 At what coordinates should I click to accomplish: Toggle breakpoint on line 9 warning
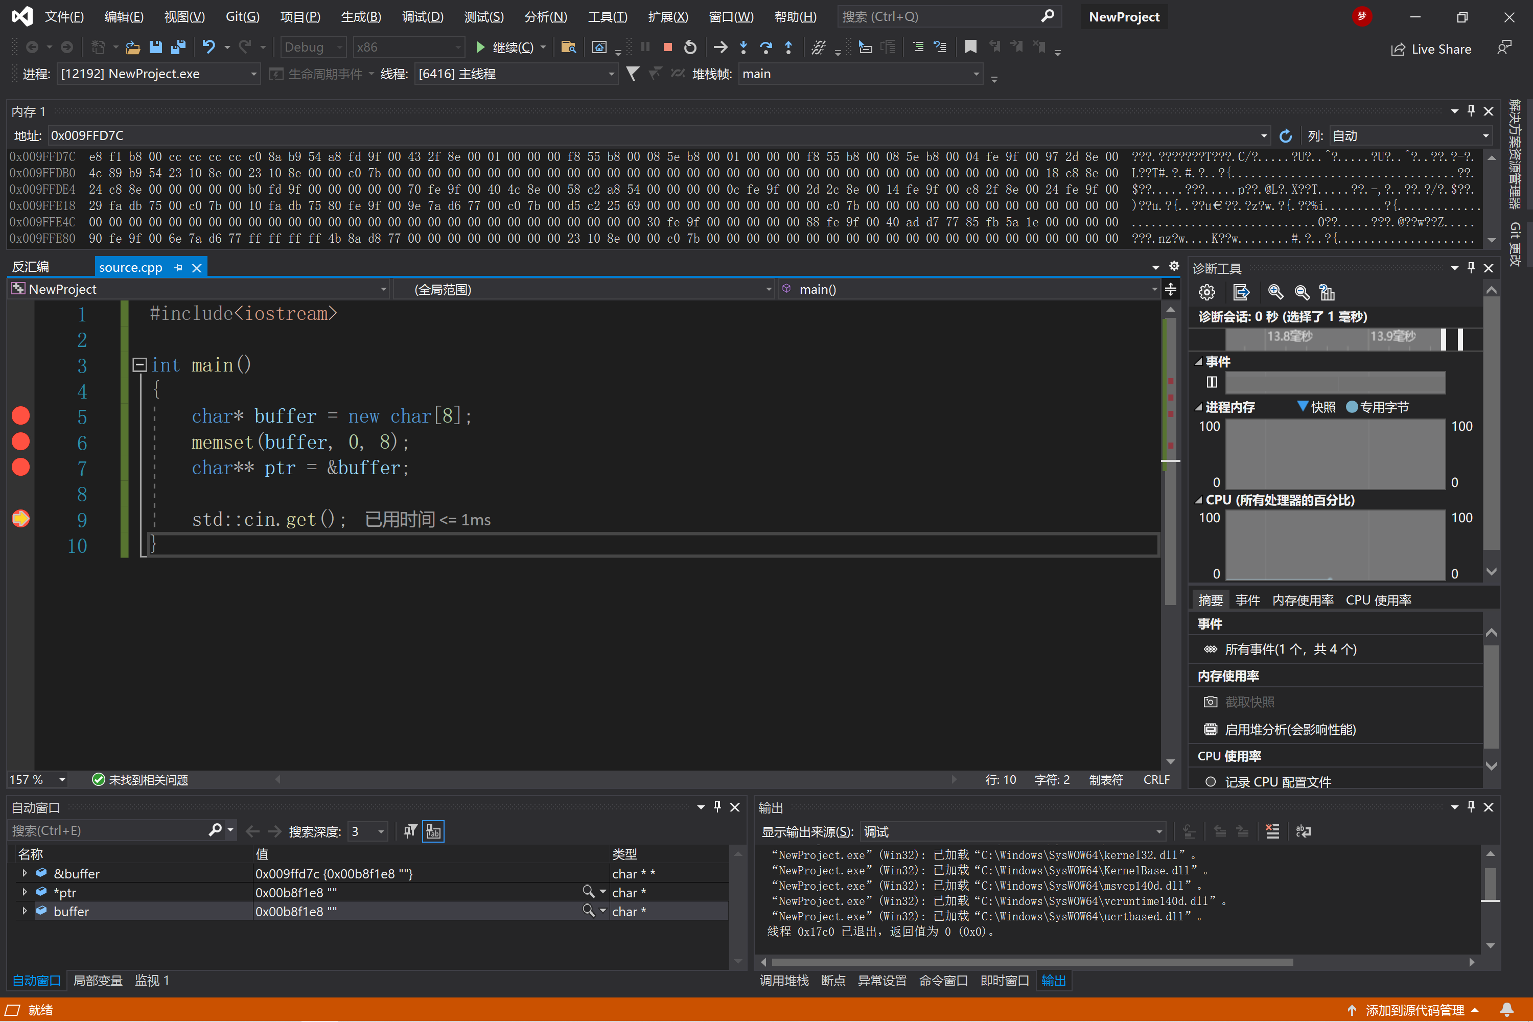pyautogui.click(x=19, y=519)
